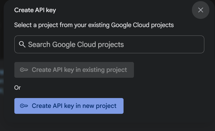The width and height of the screenshot is (215, 131).
Task: Choose the blue new project button
Action: tap(69, 106)
